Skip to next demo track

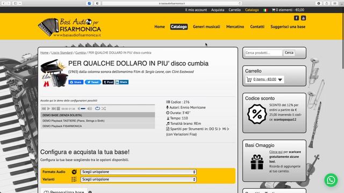click(54, 108)
